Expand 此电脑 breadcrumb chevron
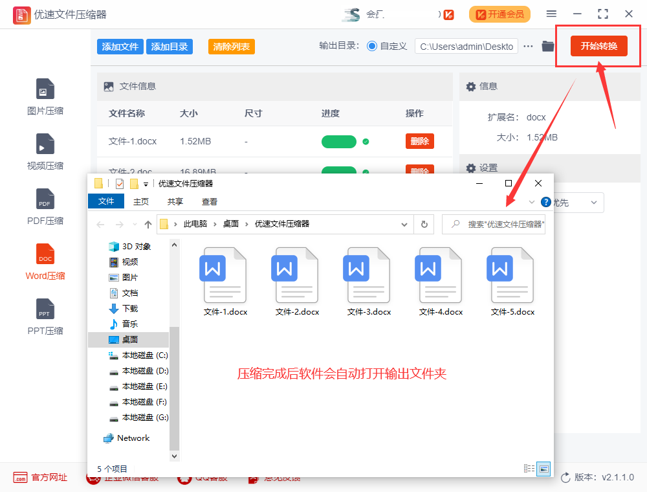Screen dimensions: 647x492 (215, 224)
